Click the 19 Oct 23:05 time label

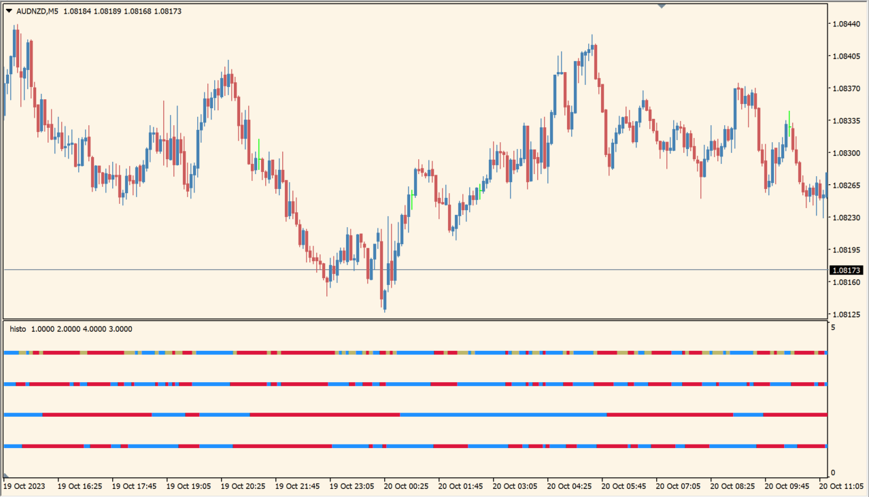click(352, 486)
